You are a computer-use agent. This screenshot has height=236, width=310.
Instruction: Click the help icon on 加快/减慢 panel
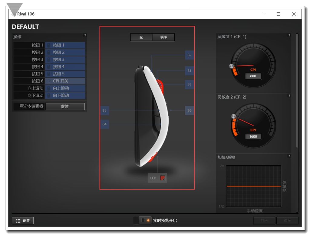(289, 156)
